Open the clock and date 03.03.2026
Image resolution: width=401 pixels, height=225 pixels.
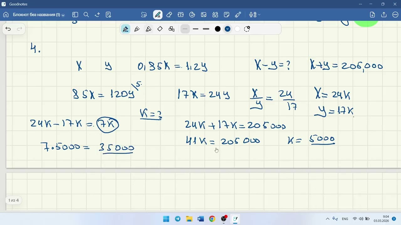[x=381, y=219]
